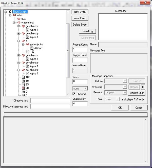This screenshot has width=152, height=168.
Task: Collapse the warp-effect tree node
Action: [x=15, y=23]
